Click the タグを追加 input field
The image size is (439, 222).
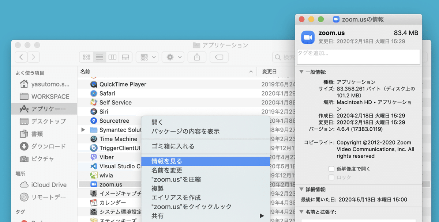[359, 57]
